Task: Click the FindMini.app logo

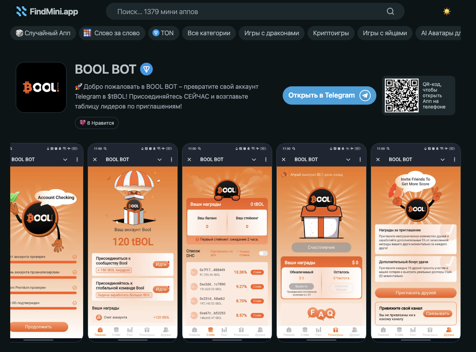Action: 47,12
